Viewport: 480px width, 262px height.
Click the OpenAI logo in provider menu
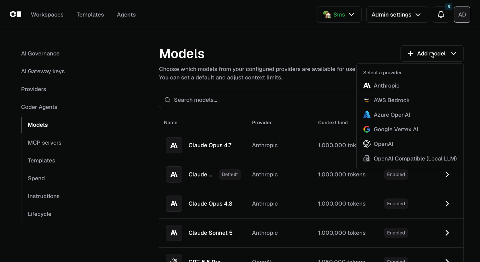pos(367,144)
